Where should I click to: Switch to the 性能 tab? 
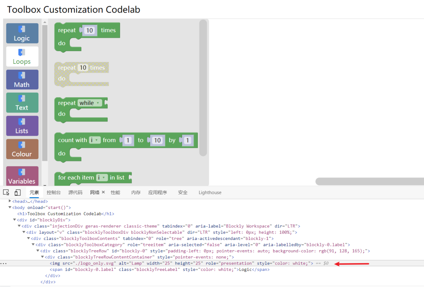click(115, 193)
